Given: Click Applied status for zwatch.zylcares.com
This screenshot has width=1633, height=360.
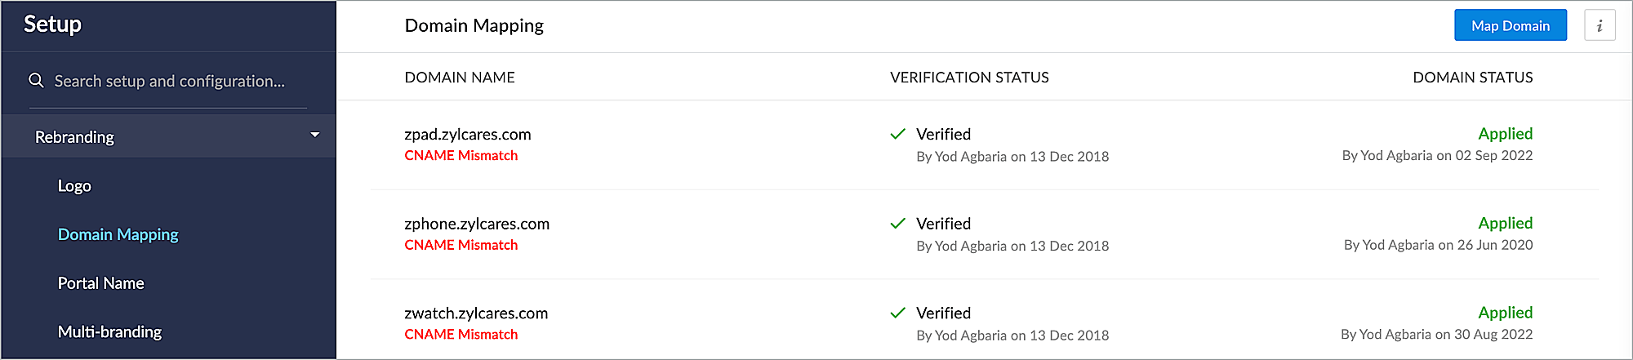Looking at the screenshot, I should tap(1505, 313).
